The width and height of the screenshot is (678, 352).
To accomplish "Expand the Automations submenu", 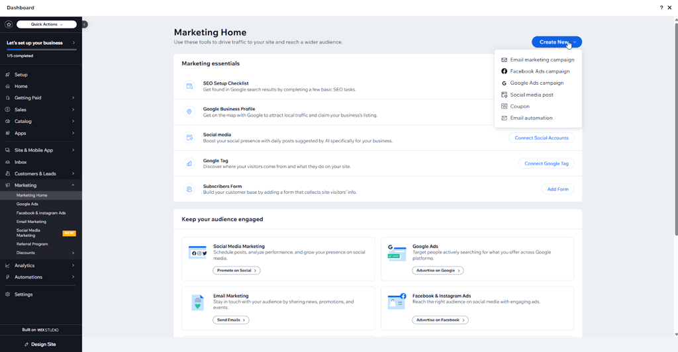I will click(x=73, y=277).
